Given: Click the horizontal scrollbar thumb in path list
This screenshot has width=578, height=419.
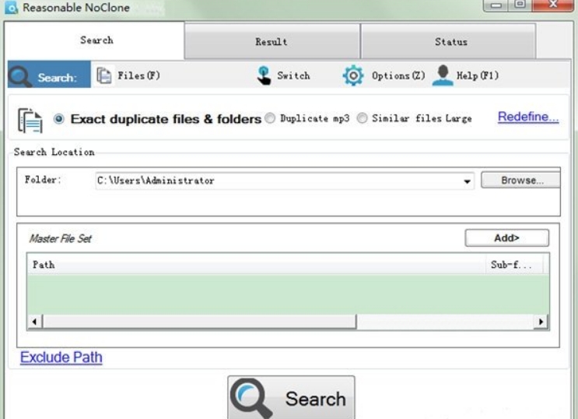Looking at the screenshot, I should (x=199, y=322).
